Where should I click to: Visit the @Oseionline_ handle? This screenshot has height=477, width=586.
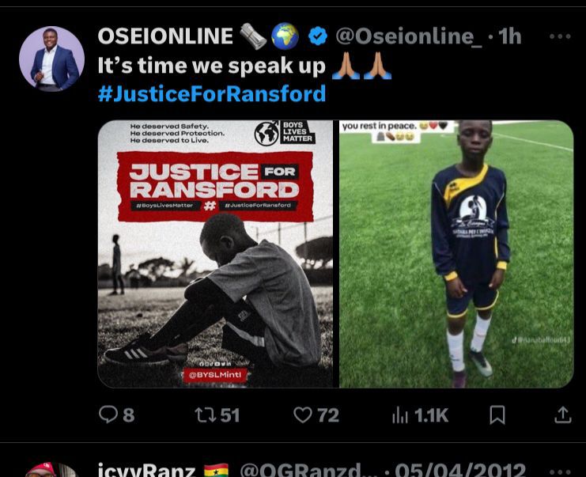pyautogui.click(x=409, y=36)
